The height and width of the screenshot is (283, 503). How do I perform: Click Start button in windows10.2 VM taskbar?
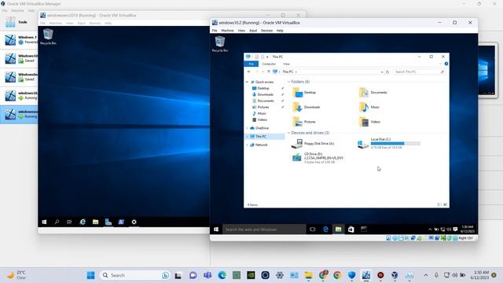[216, 230]
